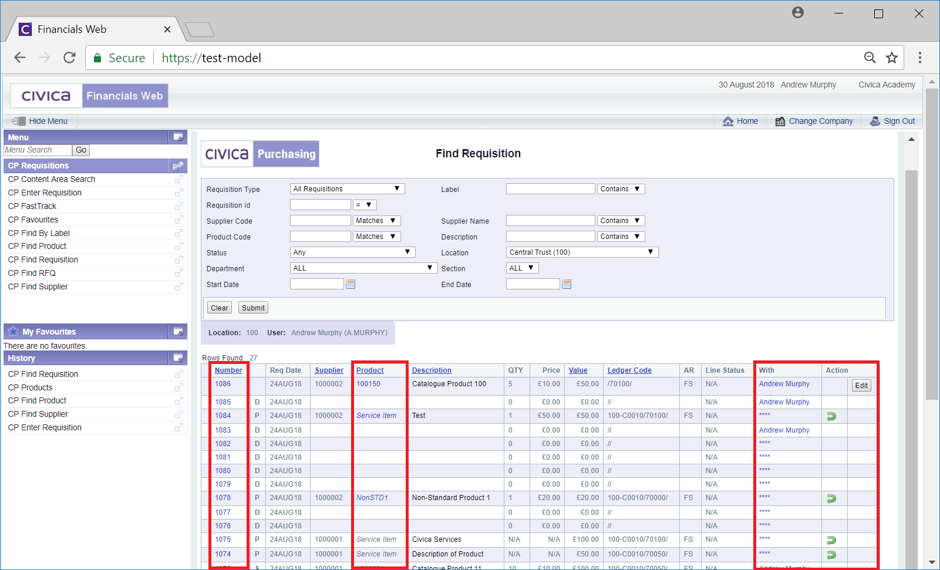The image size is (940, 570).
Task: Click the Home house icon
Action: pos(728,122)
